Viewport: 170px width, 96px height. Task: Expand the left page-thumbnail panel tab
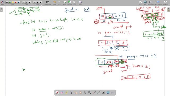click(x=1, y=10)
